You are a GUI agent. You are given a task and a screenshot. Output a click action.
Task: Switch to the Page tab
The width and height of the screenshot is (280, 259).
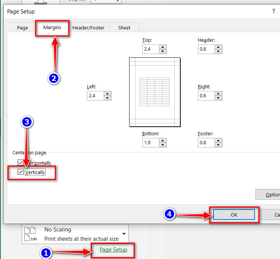(22, 28)
